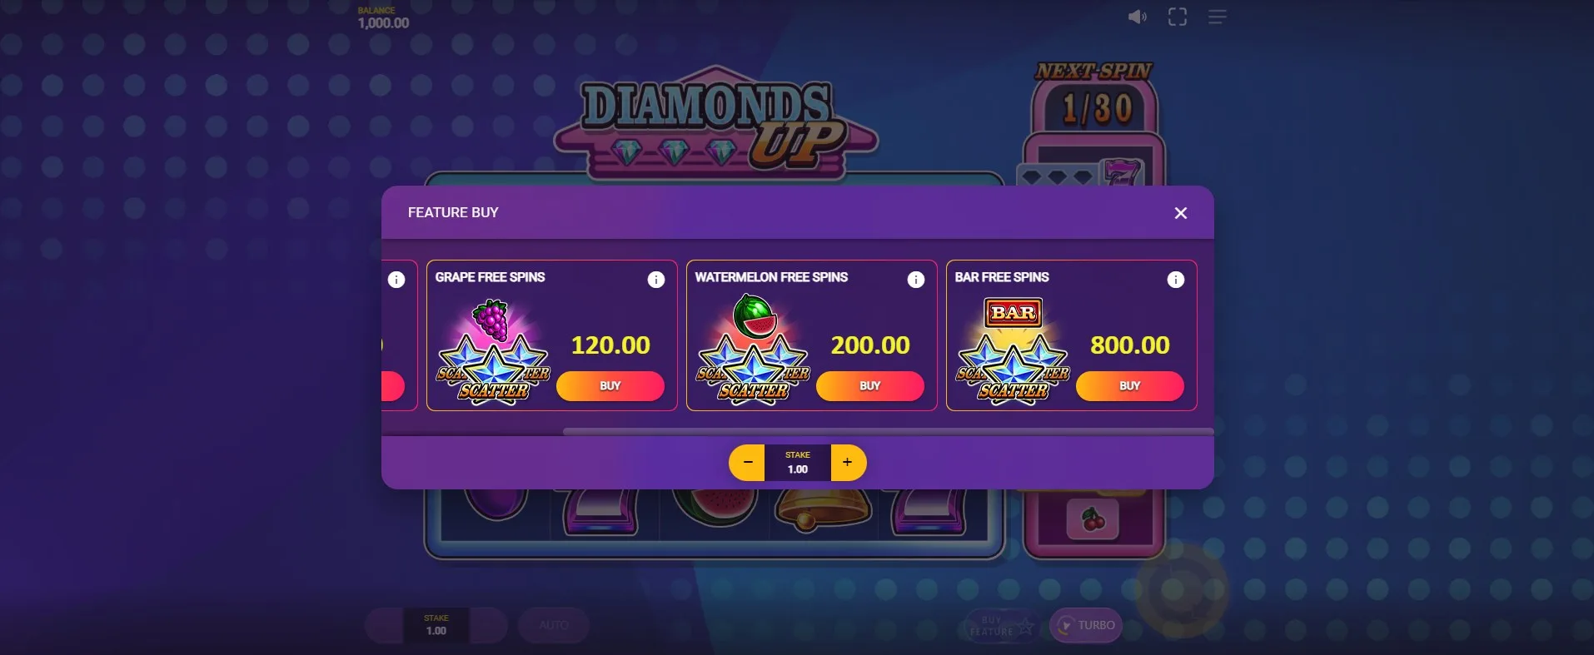The width and height of the screenshot is (1594, 655).
Task: Mute the game sound speaker icon
Action: click(1137, 17)
